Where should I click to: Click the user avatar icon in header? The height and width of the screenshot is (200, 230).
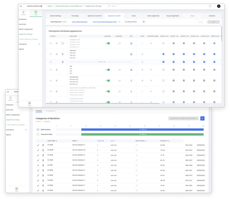pyautogui.click(x=219, y=6)
